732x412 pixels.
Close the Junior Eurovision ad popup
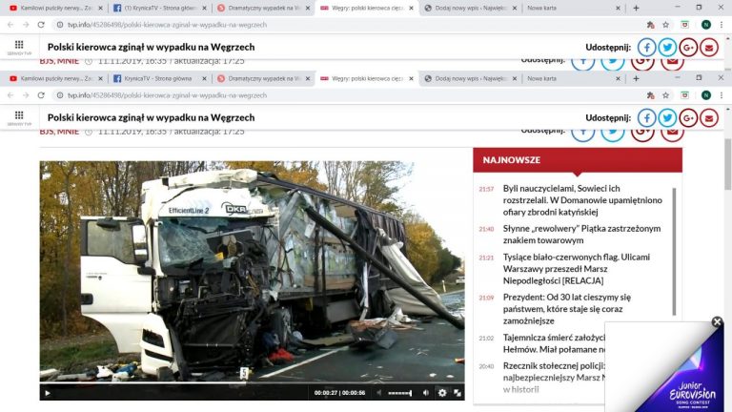(x=717, y=321)
